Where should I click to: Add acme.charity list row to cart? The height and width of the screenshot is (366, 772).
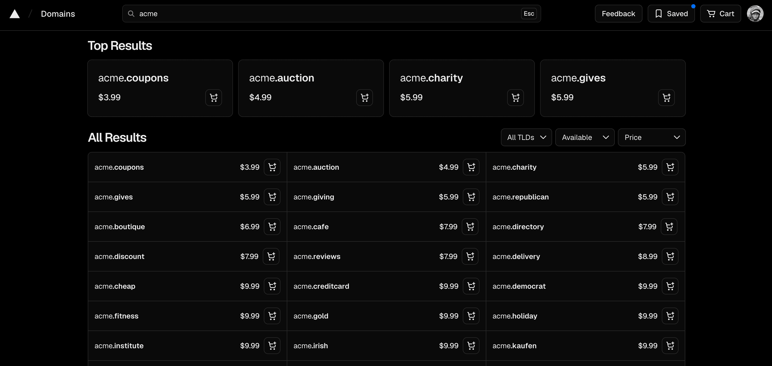670,167
